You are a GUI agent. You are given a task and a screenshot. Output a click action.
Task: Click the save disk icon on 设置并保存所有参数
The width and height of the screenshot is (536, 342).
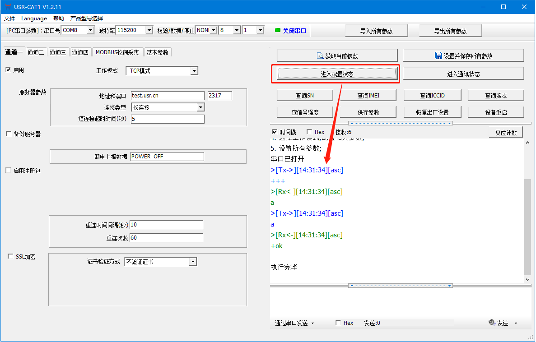click(x=438, y=55)
